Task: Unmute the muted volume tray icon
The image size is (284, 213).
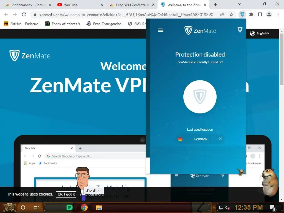Action: [x=227, y=207]
